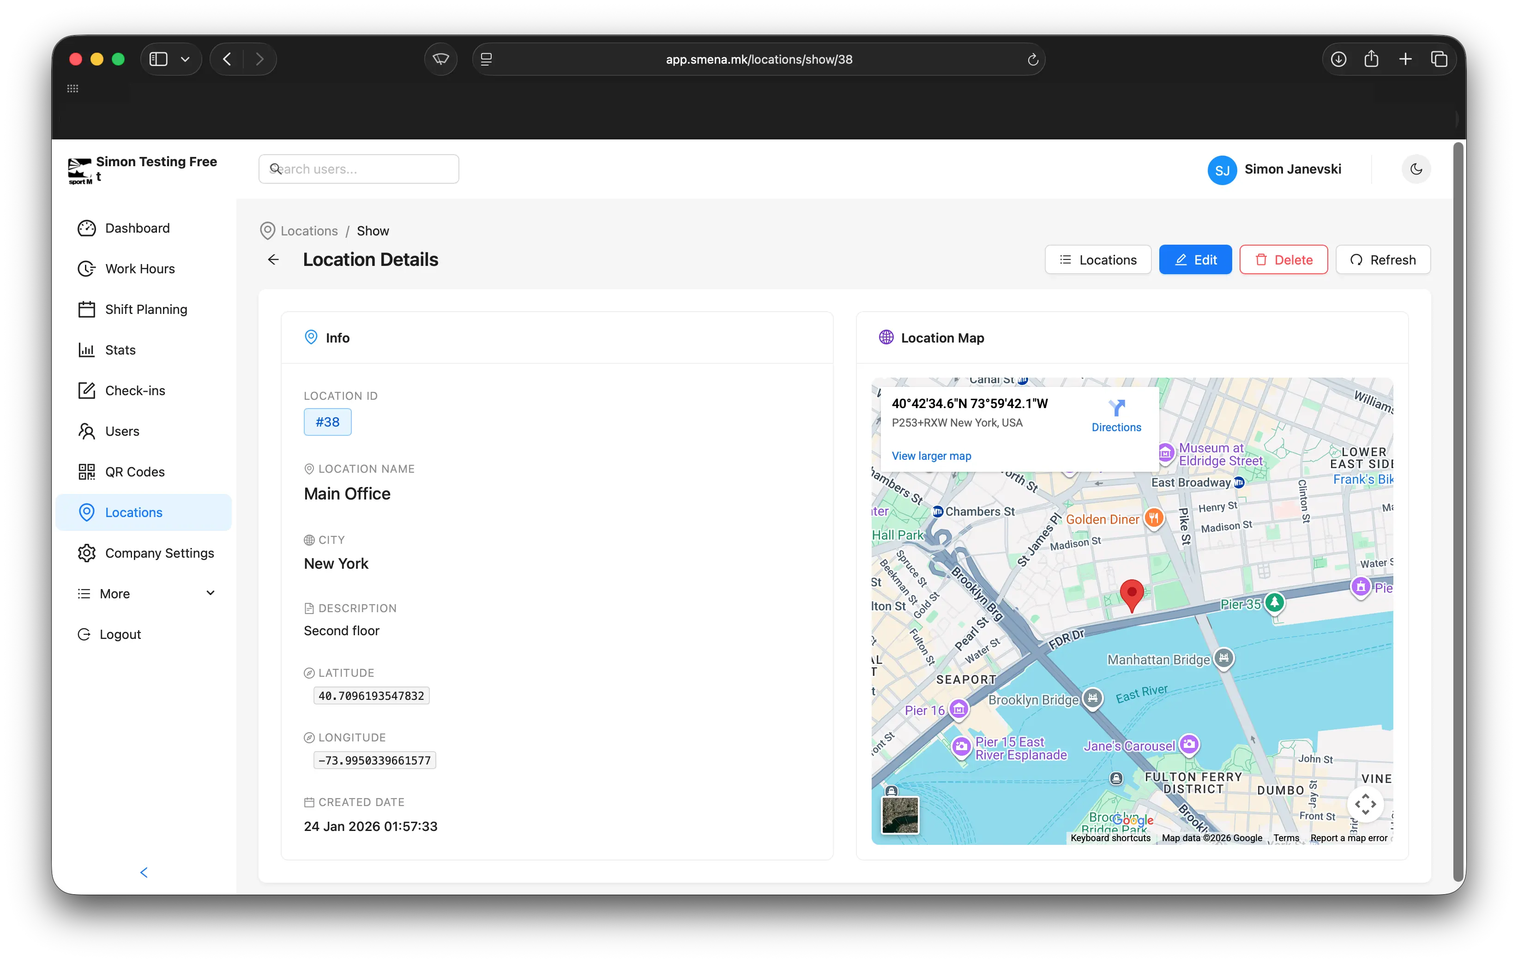The height and width of the screenshot is (963, 1518).
Task: Click the #38 location ID badge
Action: pos(327,421)
